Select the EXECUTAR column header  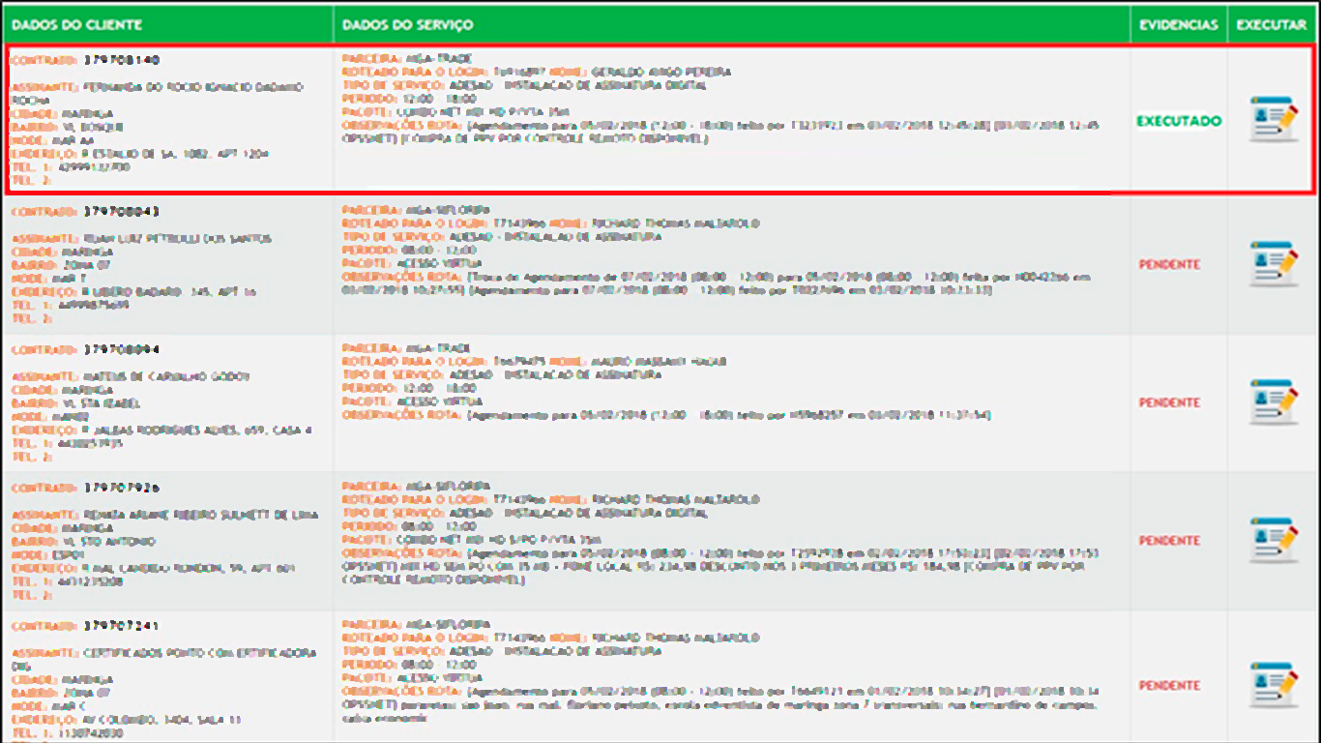coord(1271,25)
